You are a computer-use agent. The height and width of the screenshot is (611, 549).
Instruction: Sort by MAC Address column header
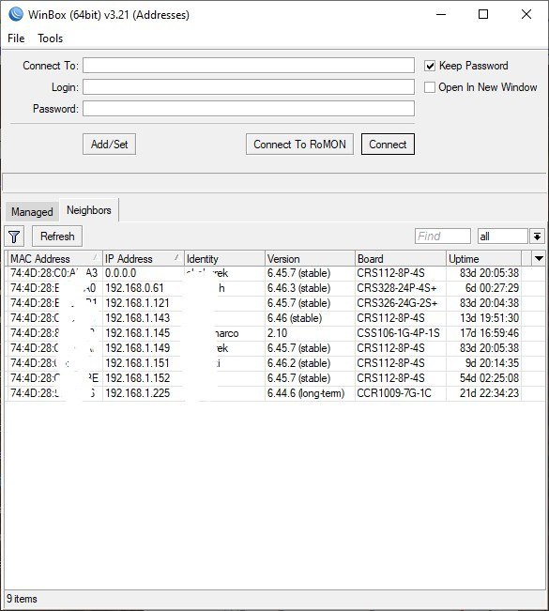click(54, 259)
